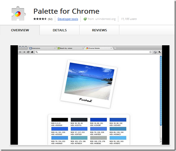Screen dimensions: 176x151
Task: Close the Beach by ~atoes tab
Action: [x=83, y=48]
